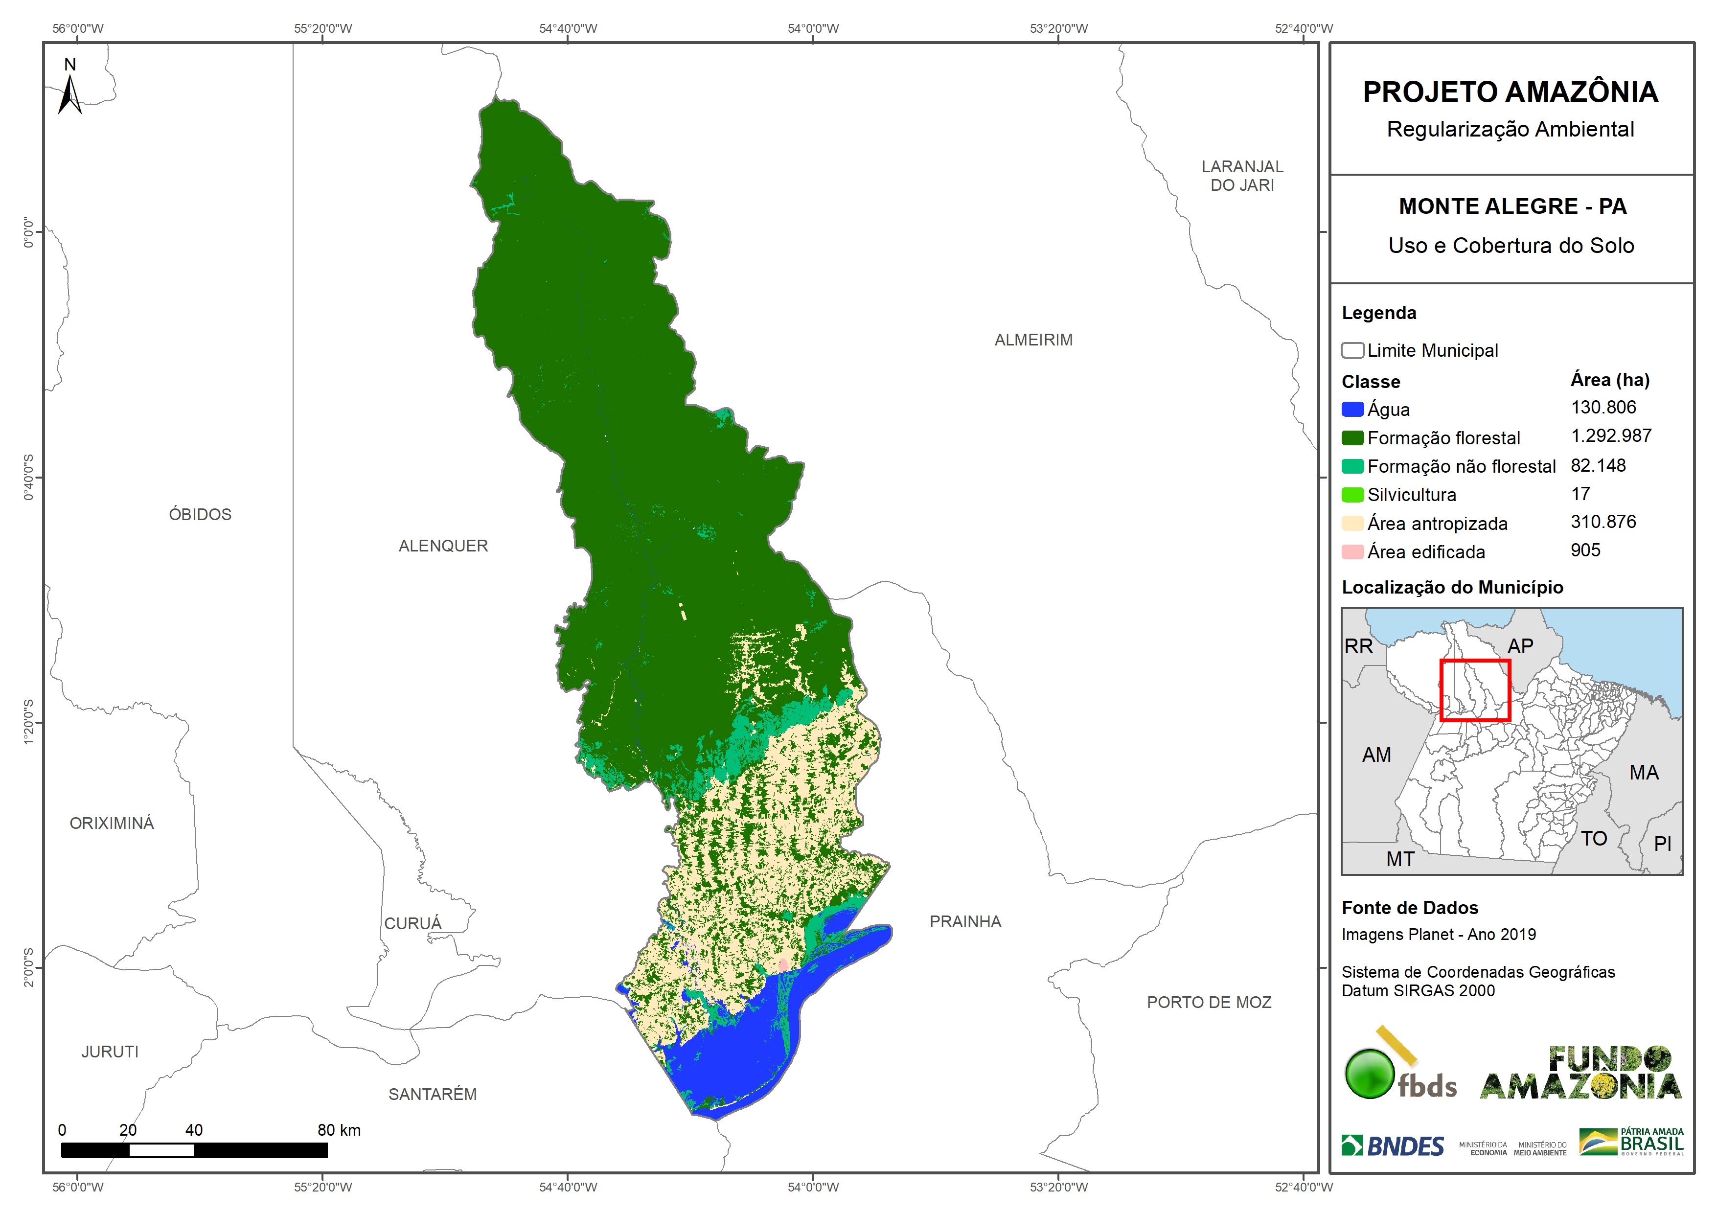Click the ALENQUER municipality label

pos(443,546)
